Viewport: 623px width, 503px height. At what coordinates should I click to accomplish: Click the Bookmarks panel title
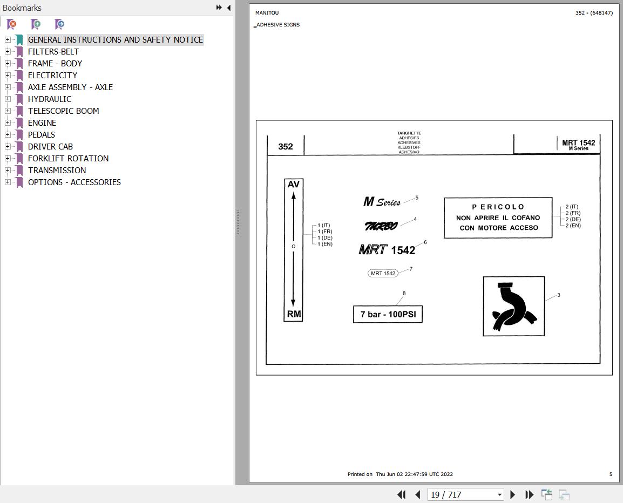tap(22, 8)
